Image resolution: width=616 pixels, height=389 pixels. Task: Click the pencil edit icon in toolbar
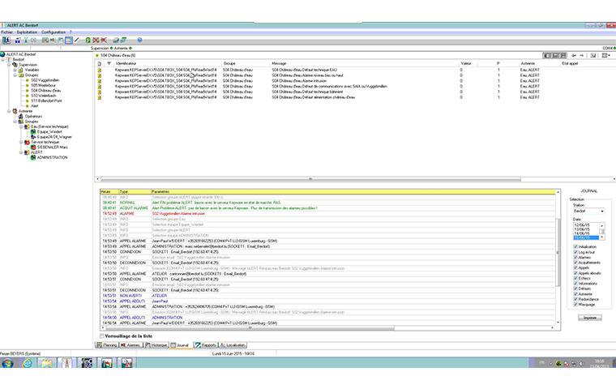(77, 40)
